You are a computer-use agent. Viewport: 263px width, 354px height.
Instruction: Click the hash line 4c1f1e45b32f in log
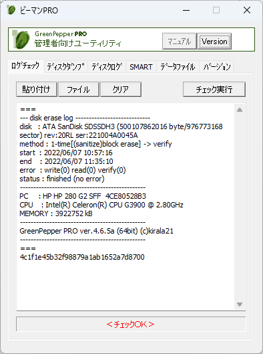tap(82, 257)
